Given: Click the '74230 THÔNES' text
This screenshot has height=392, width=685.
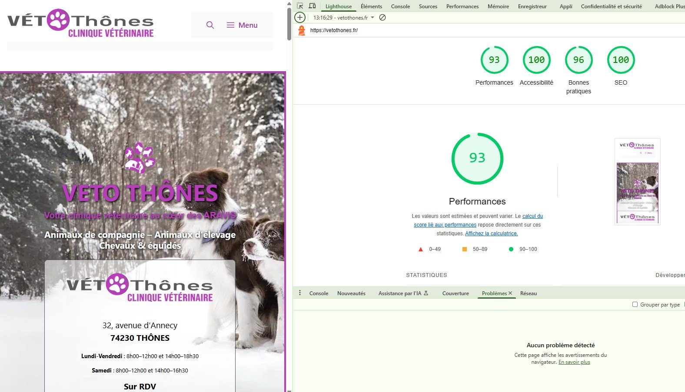Looking at the screenshot, I should pyautogui.click(x=140, y=338).
